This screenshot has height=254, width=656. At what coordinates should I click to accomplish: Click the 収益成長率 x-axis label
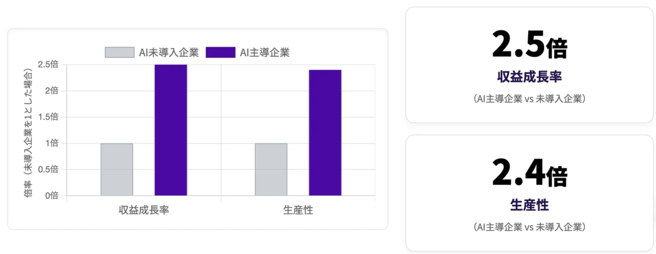pyautogui.click(x=144, y=210)
